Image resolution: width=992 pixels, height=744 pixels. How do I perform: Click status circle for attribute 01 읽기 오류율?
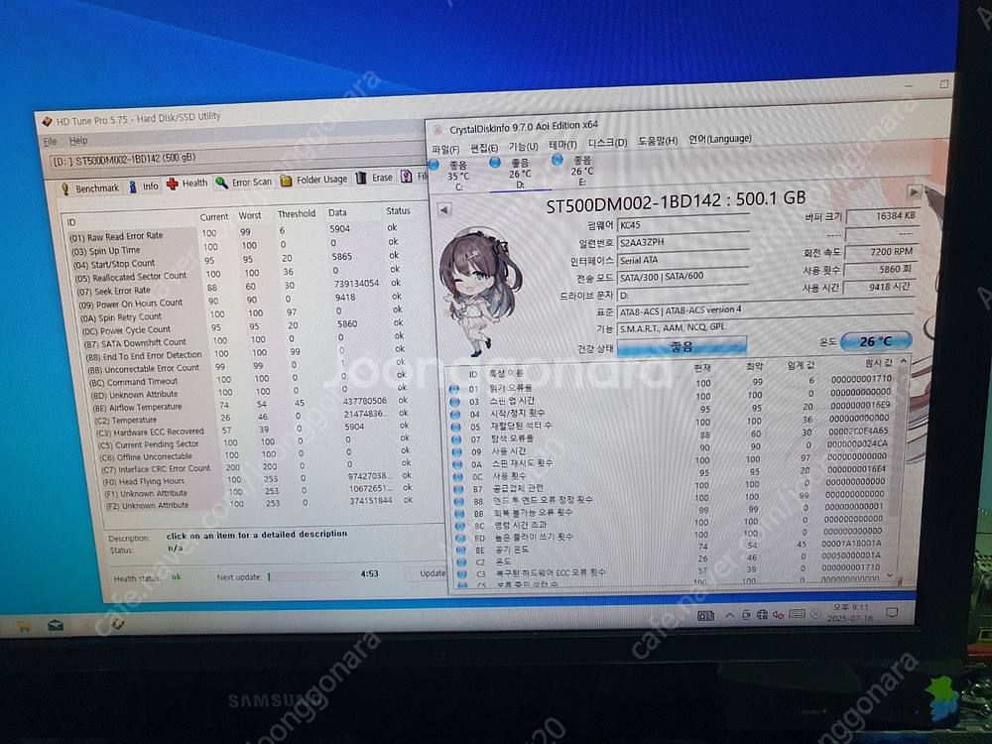(x=453, y=389)
